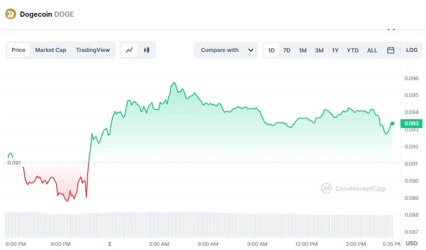This screenshot has height=250, width=426.
Task: Choose the 7D time range
Action: pyautogui.click(x=286, y=50)
